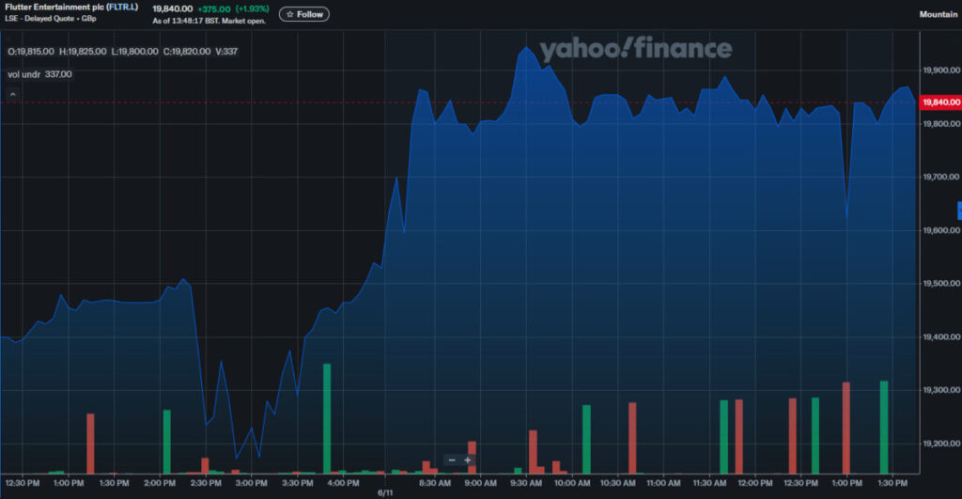Click the green volume bar after 10:00 AM
Viewport: 962px width, 499px height.
(586, 439)
